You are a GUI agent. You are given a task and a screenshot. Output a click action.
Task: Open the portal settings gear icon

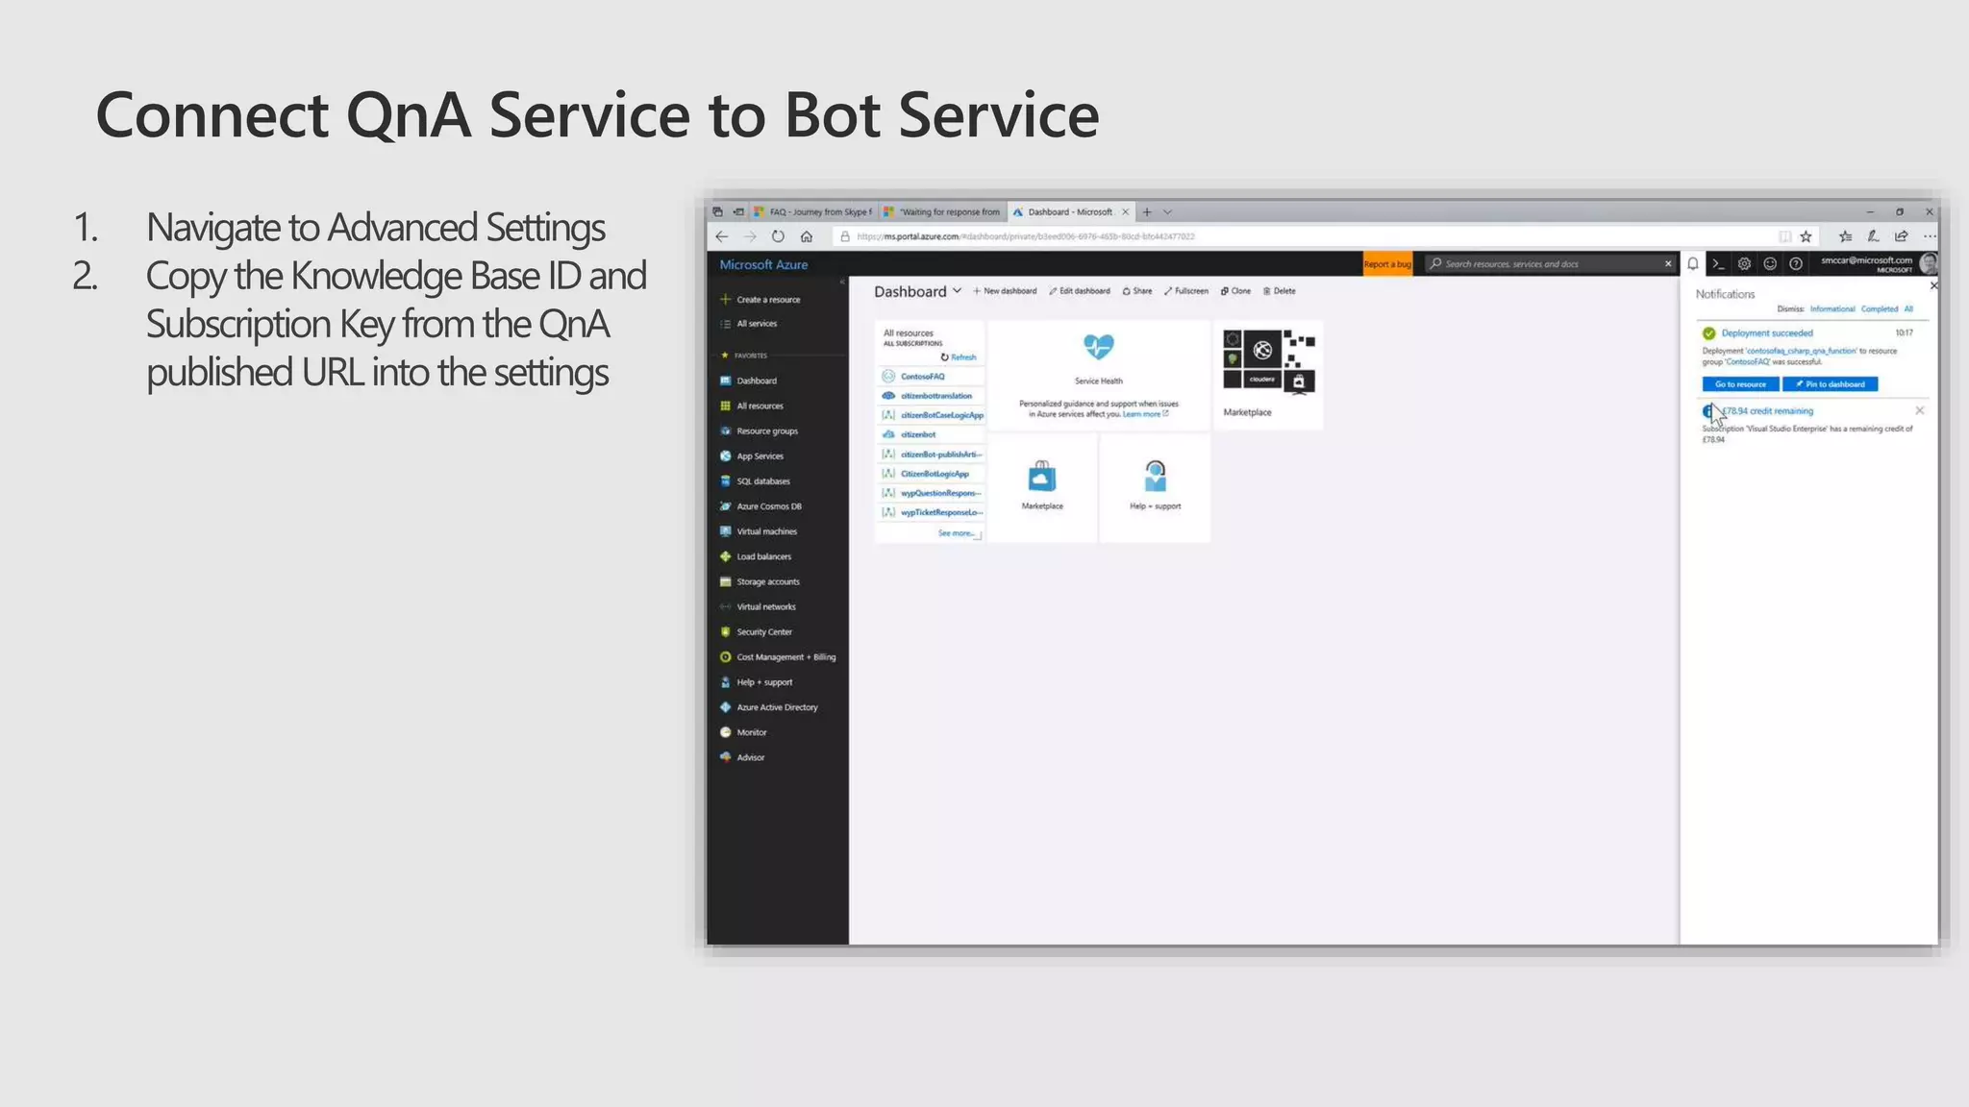tap(1744, 263)
